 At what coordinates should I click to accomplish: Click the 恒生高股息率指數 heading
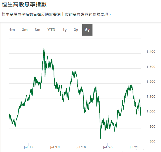[x=24, y=4]
